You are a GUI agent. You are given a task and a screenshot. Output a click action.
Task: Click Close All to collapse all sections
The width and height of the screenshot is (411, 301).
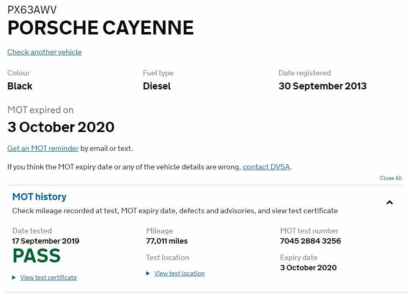[x=390, y=178]
